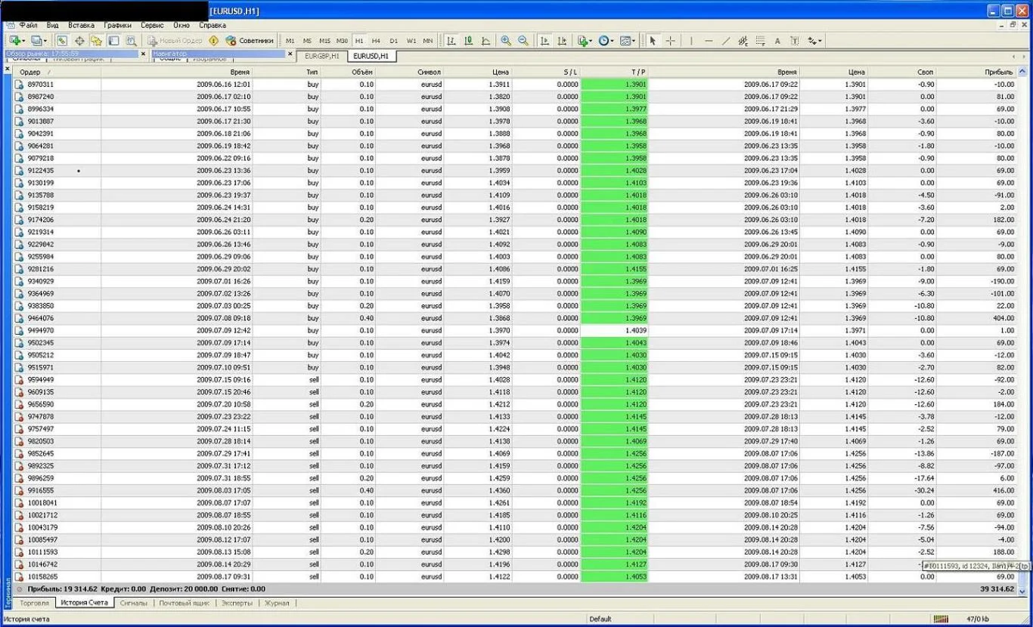The width and height of the screenshot is (1033, 627).
Task: Open the Сервис menu
Action: coord(152,25)
